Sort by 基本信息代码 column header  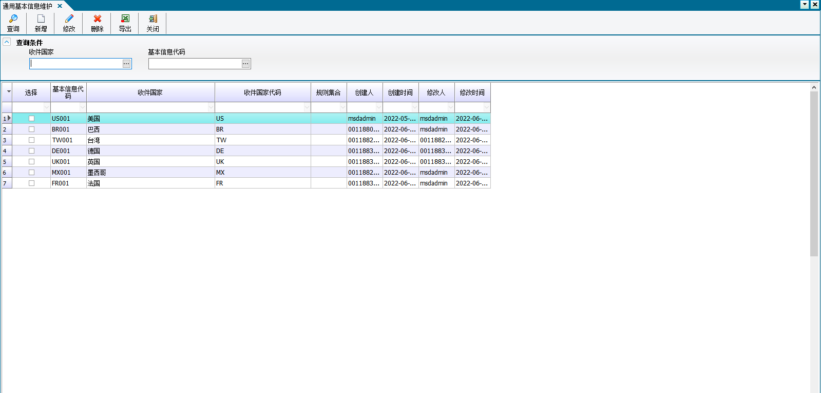tap(68, 92)
